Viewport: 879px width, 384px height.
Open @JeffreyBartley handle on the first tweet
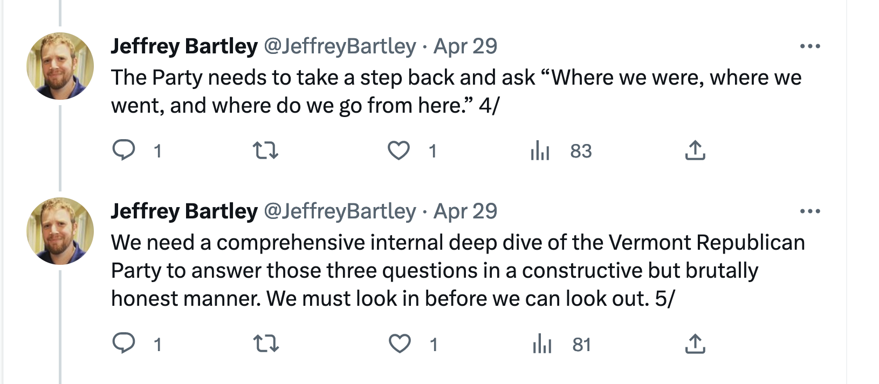[340, 46]
